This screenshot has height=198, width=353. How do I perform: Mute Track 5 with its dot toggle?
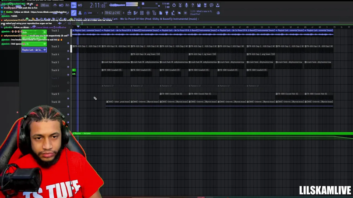[x=68, y=67]
